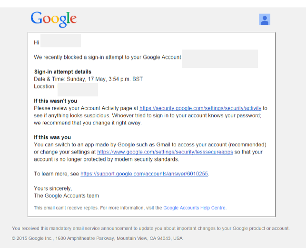Open the support.google.com answer 6010255 link
306x248 pixels.
[x=144, y=174]
